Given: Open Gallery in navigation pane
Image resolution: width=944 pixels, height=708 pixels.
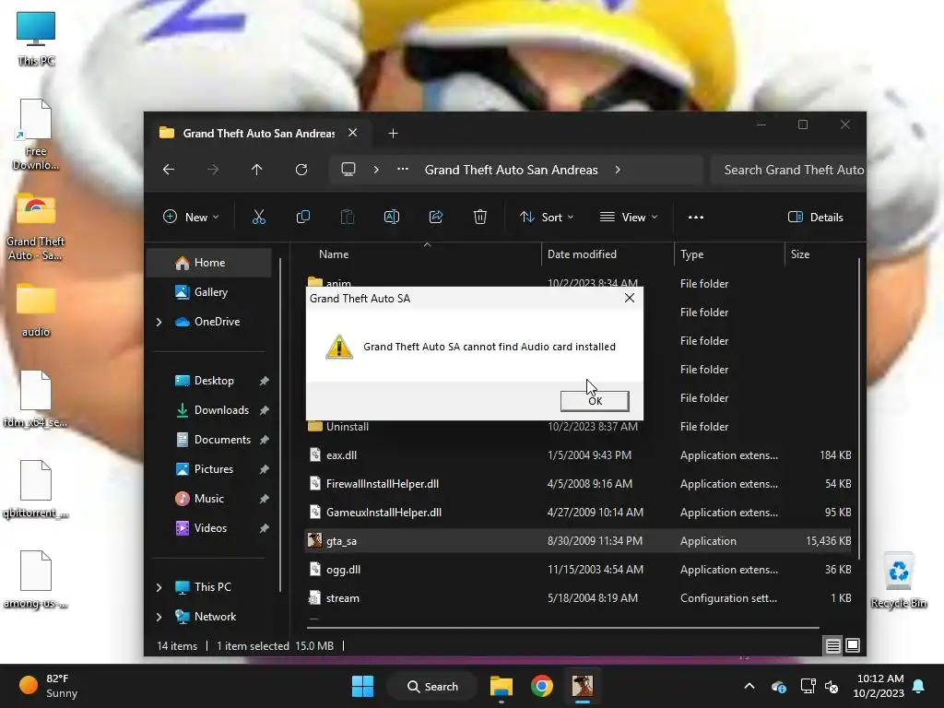Looking at the screenshot, I should coord(209,292).
